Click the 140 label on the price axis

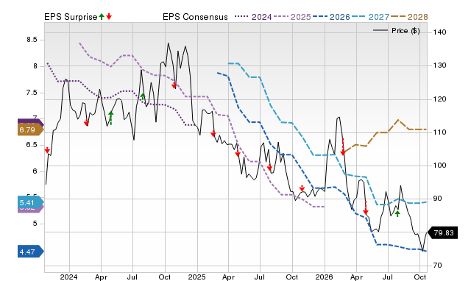[x=440, y=32]
